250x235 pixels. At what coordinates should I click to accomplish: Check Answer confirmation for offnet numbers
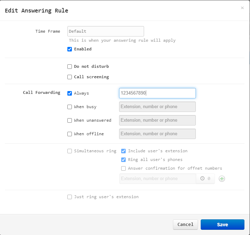click(x=123, y=168)
